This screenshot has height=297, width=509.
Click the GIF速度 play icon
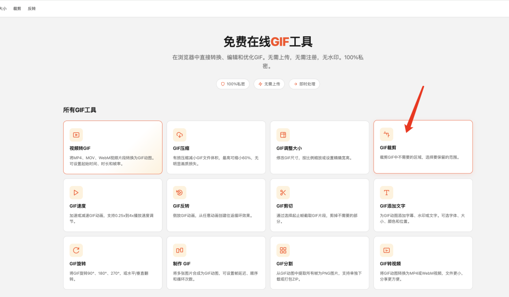(76, 192)
